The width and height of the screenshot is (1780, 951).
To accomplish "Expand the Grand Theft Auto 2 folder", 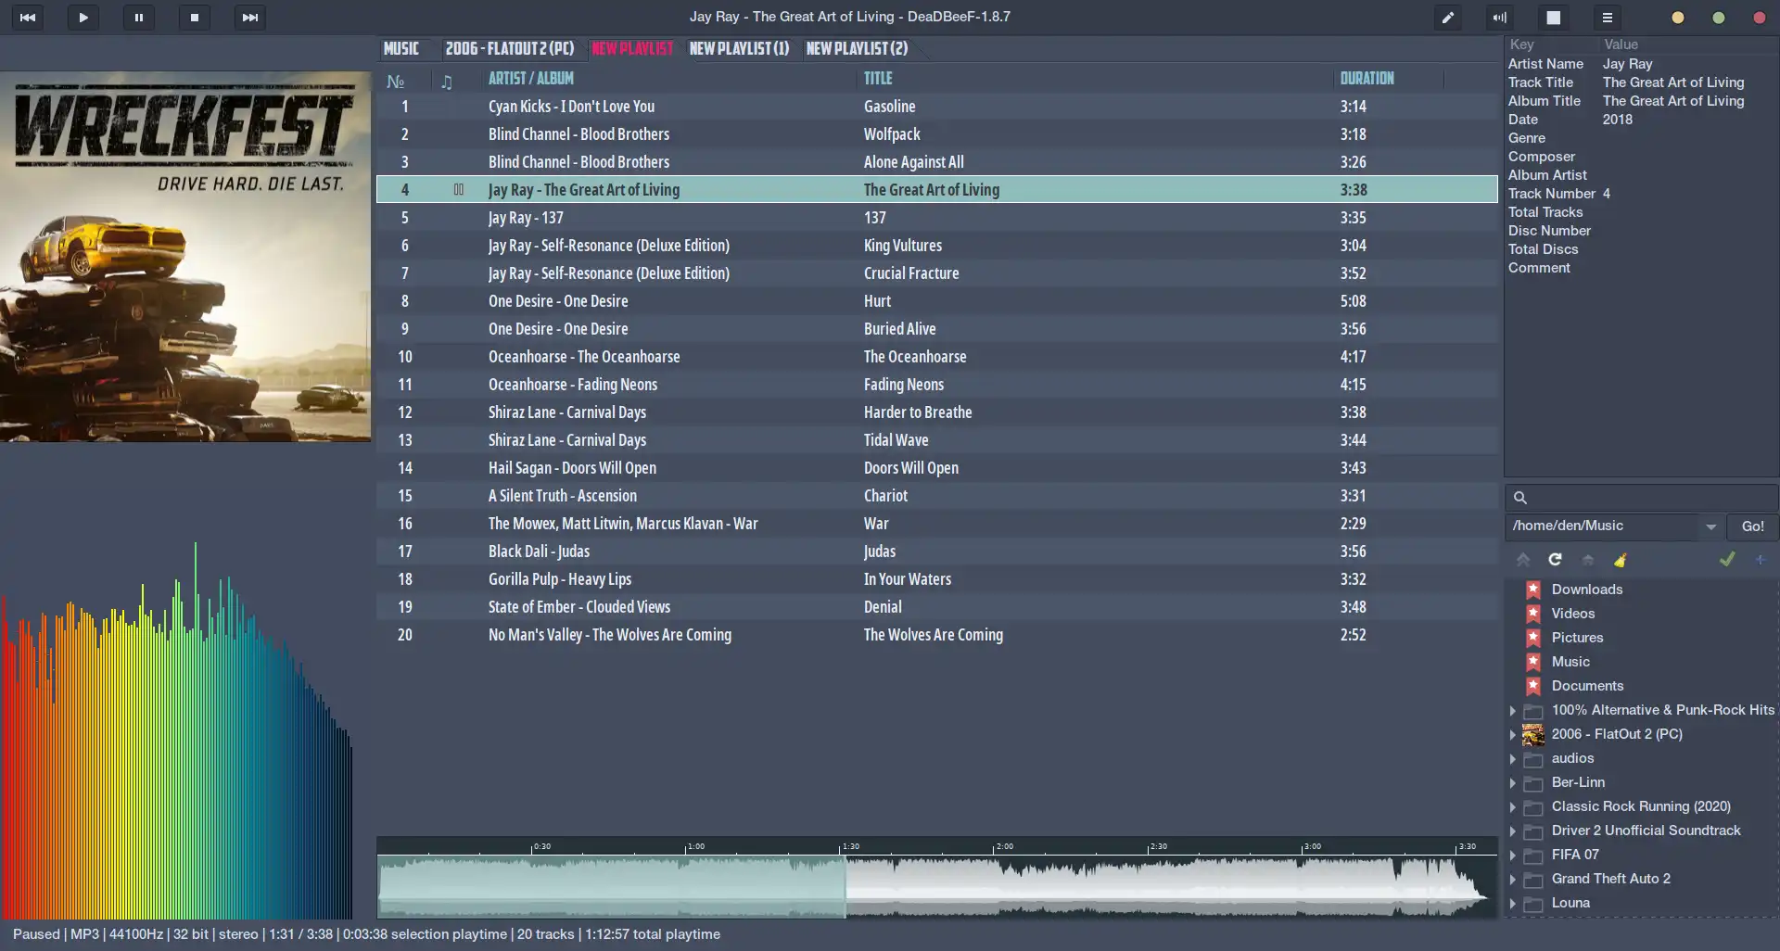I will (x=1512, y=879).
